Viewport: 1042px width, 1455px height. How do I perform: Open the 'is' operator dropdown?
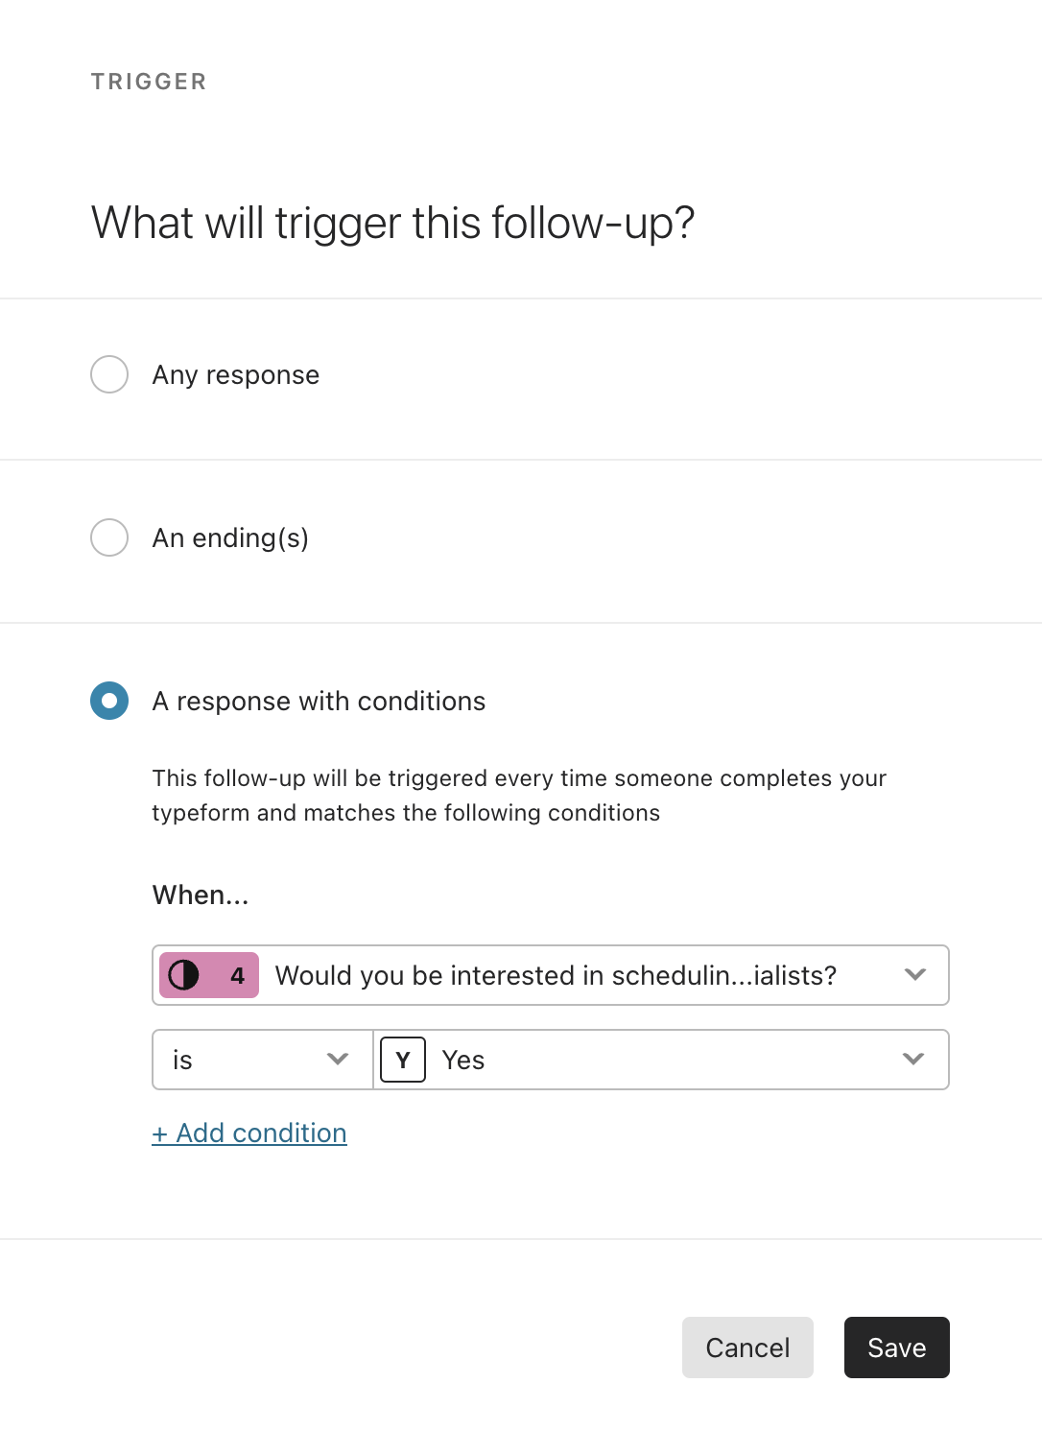[263, 1060]
